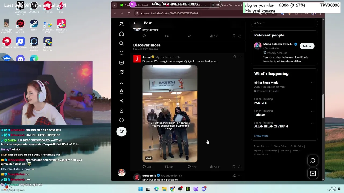Open Profile person icon in sidebar
This screenshot has height=193, width=344.
tap(121, 110)
